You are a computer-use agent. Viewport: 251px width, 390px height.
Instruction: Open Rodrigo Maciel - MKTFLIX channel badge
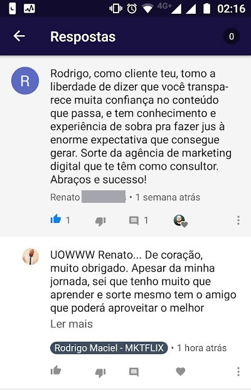coord(109,348)
